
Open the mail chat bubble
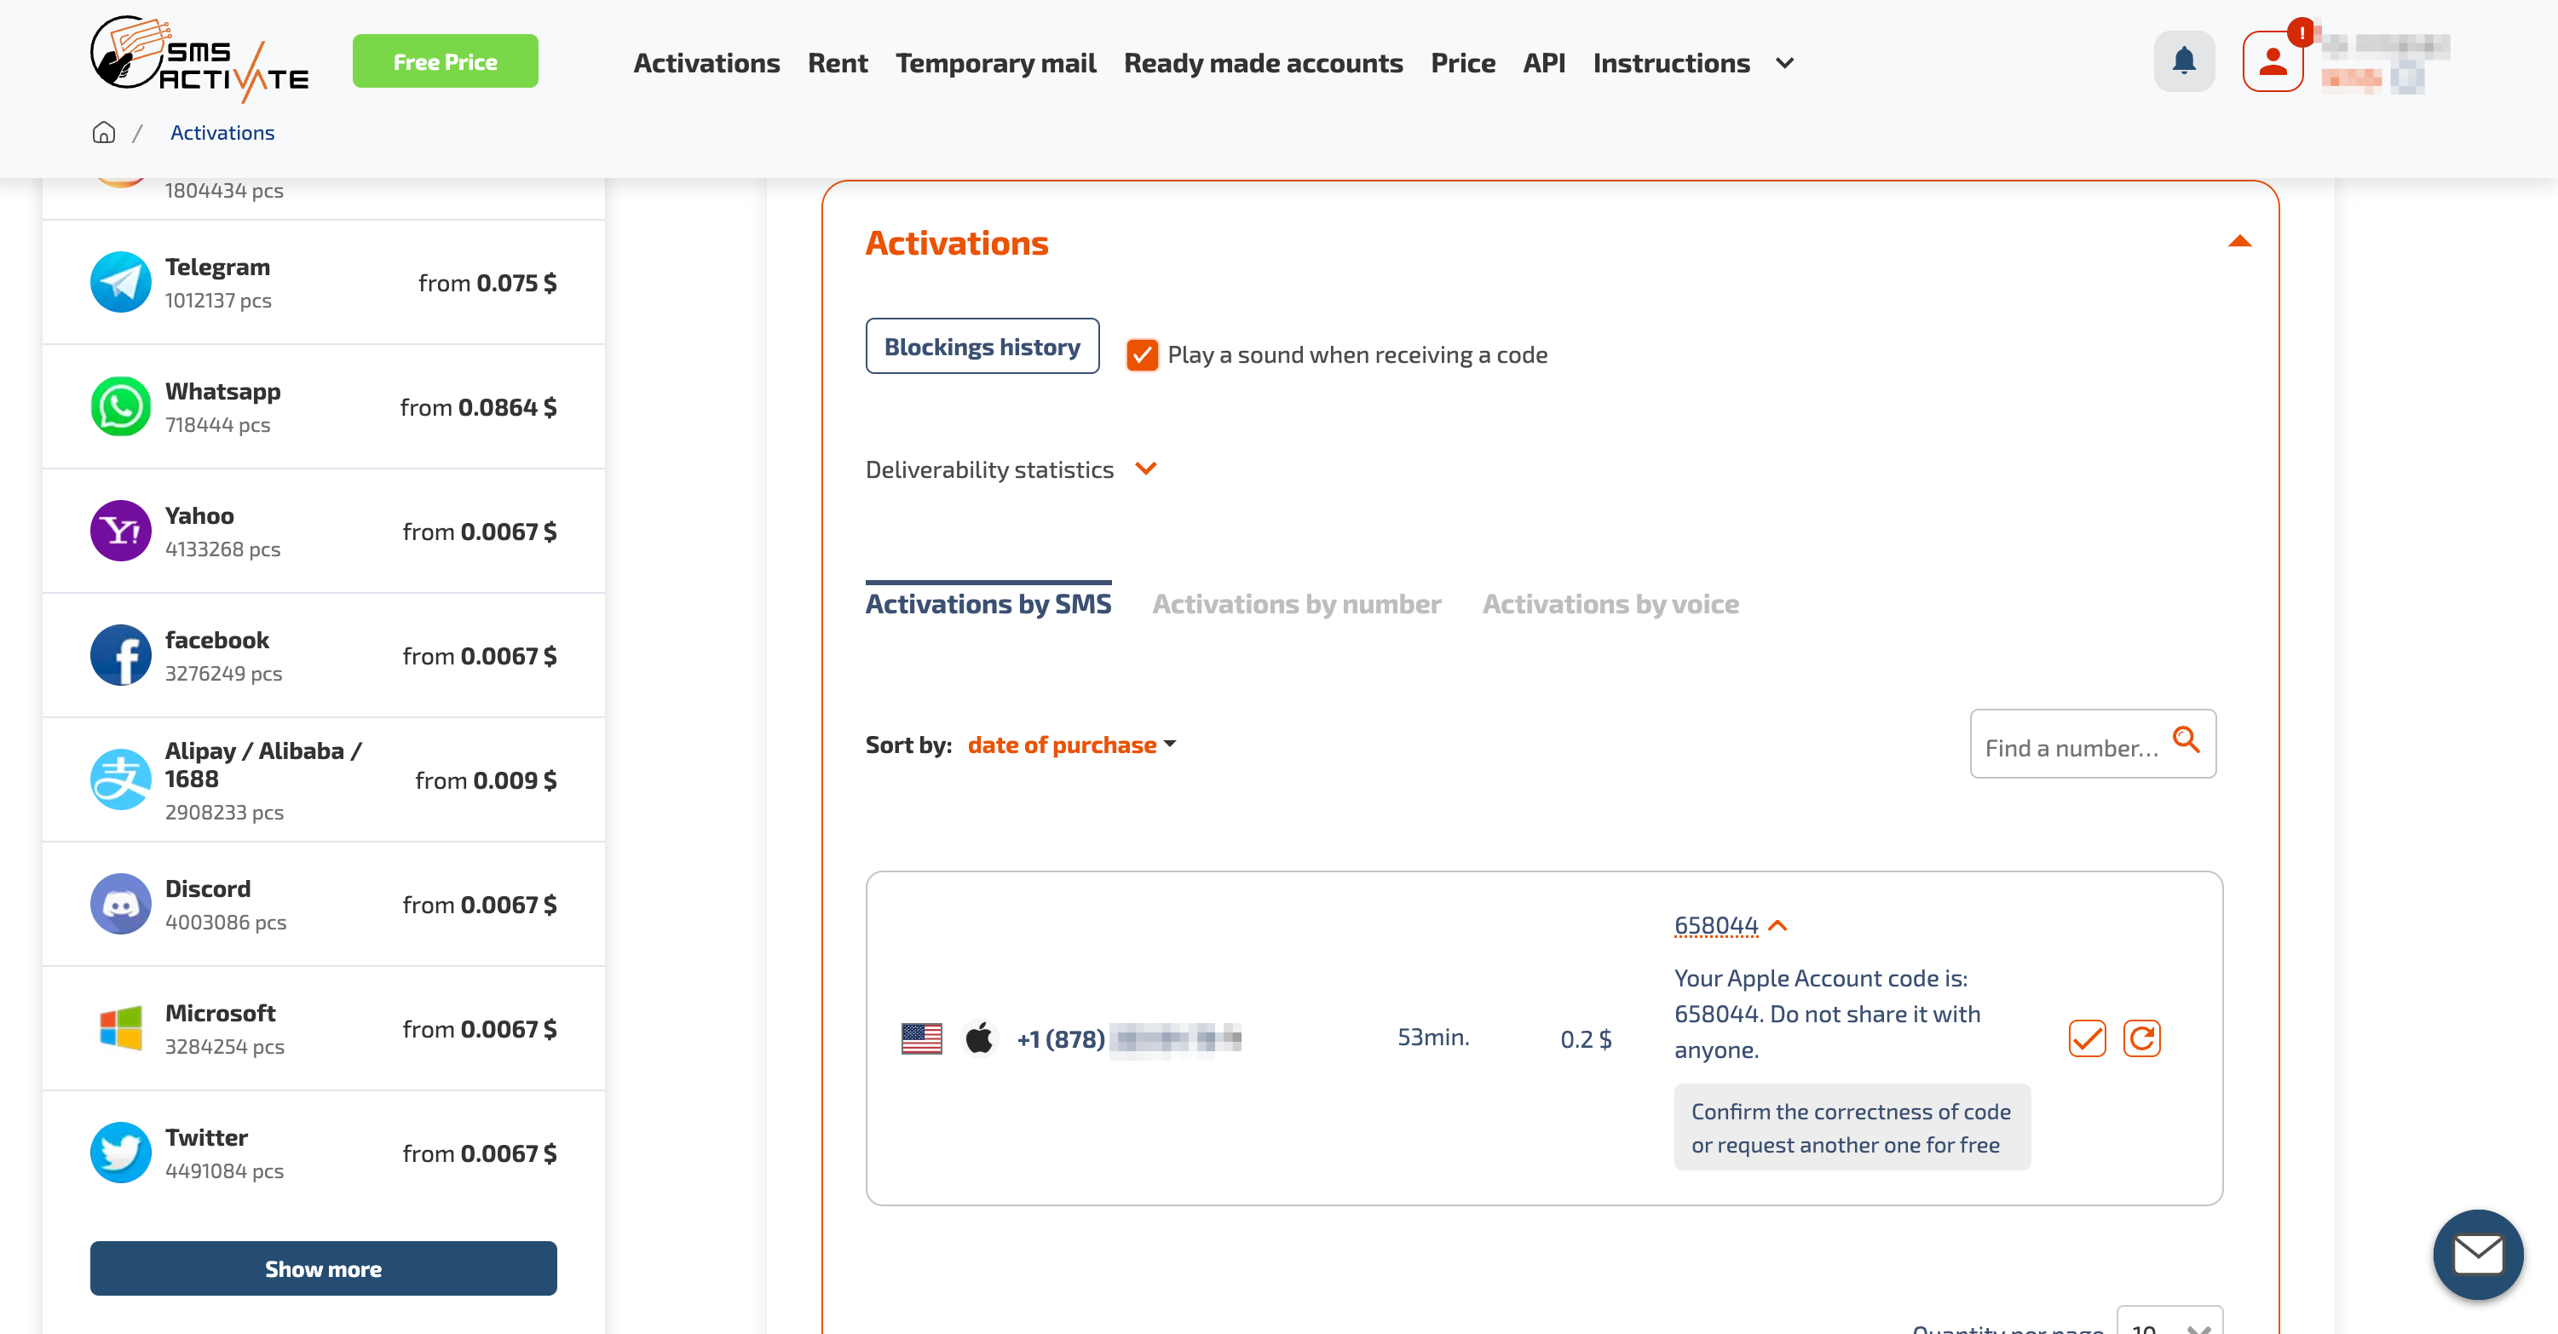coord(2478,1254)
